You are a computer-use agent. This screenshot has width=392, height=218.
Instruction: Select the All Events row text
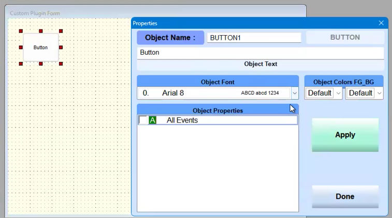[x=182, y=120]
